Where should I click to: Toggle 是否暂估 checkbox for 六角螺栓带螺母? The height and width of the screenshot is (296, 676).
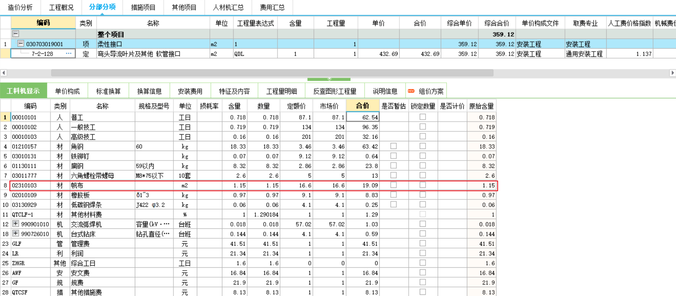click(x=394, y=175)
